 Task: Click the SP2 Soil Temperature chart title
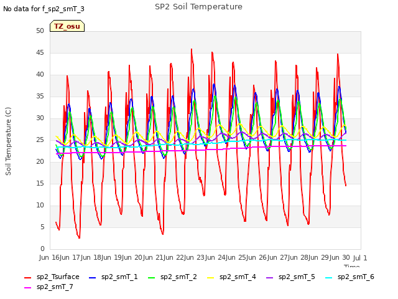[x=198, y=7]
